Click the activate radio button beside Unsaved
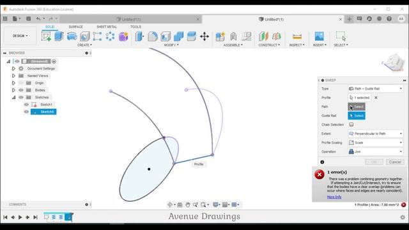409x230 pixels. coord(54,61)
